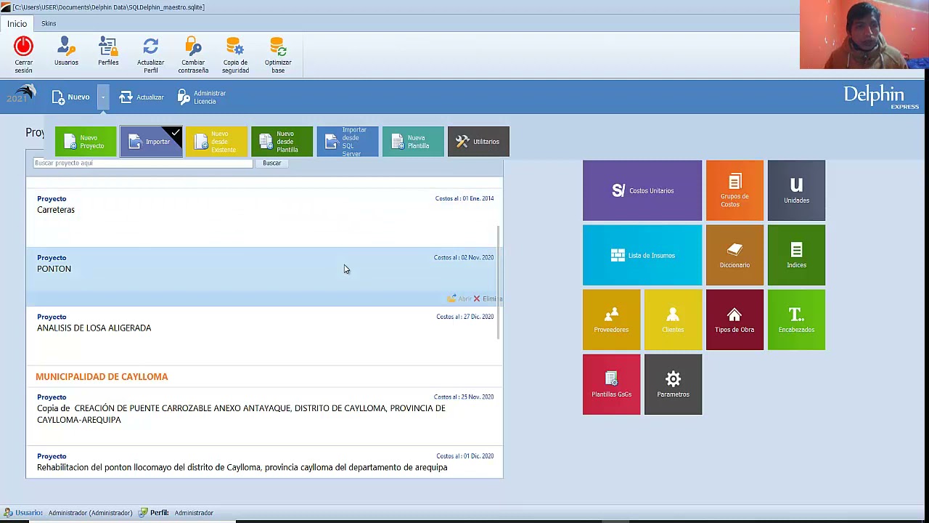Switch to the Skins ribbon tab

coord(49,24)
